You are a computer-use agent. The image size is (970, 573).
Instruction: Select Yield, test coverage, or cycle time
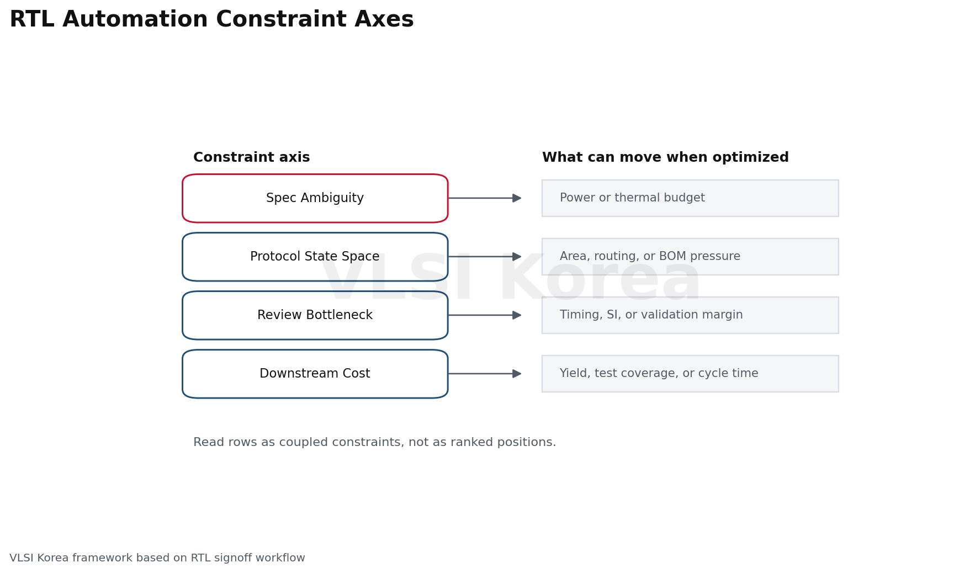click(690, 374)
